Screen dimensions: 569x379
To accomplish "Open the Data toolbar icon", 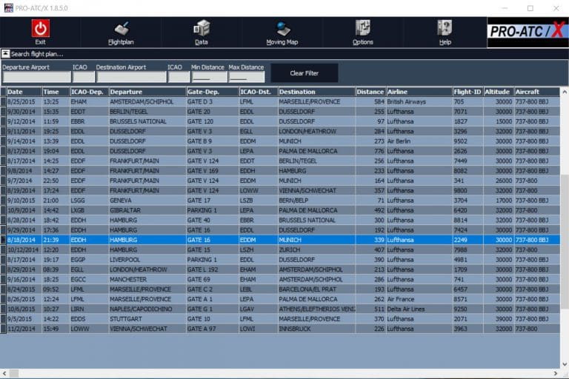I will pyautogui.click(x=201, y=29).
